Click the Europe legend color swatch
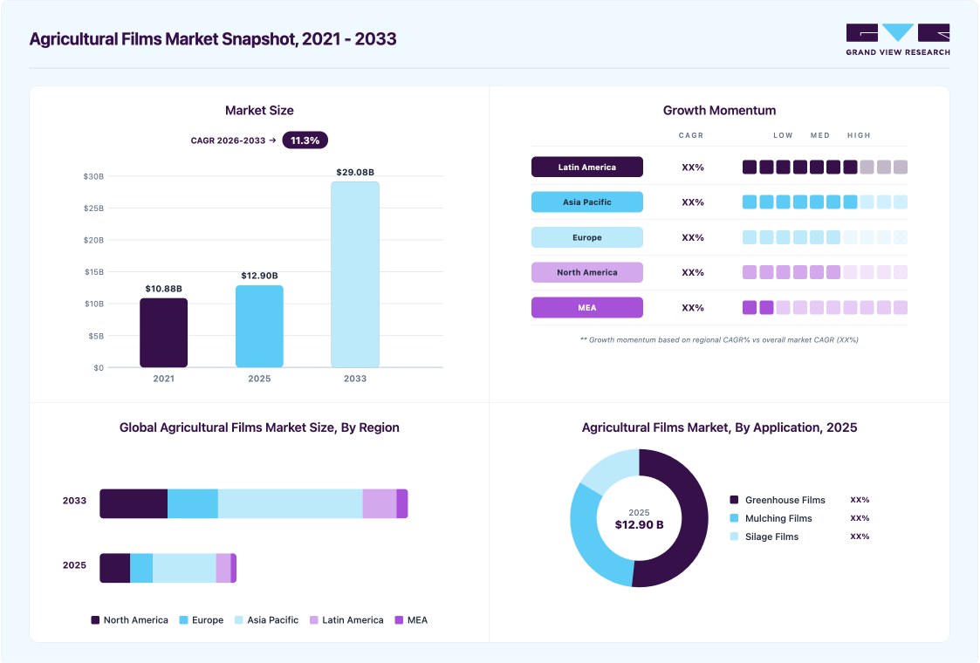Viewport: 980px width, 663px height. 184,620
